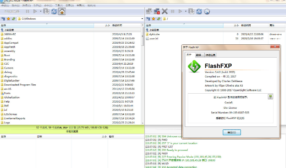Image resolution: width=286 pixels, height=168 pixels.
Task: Click the disconnect icon with red x
Action: pyautogui.click(x=157, y=11)
